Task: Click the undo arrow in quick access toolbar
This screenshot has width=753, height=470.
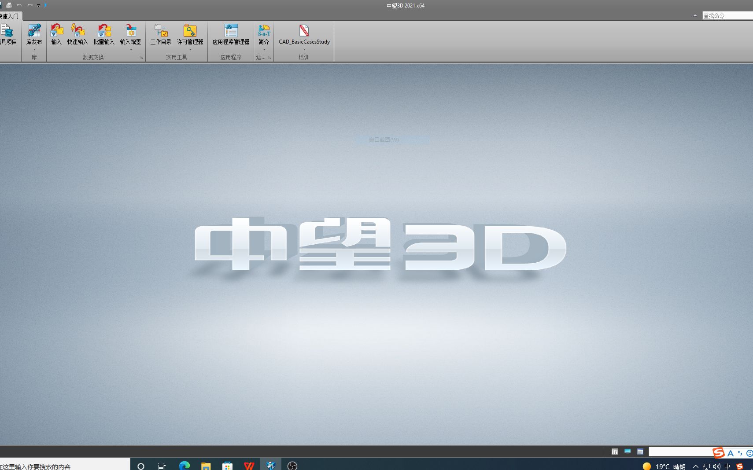Action: point(19,5)
